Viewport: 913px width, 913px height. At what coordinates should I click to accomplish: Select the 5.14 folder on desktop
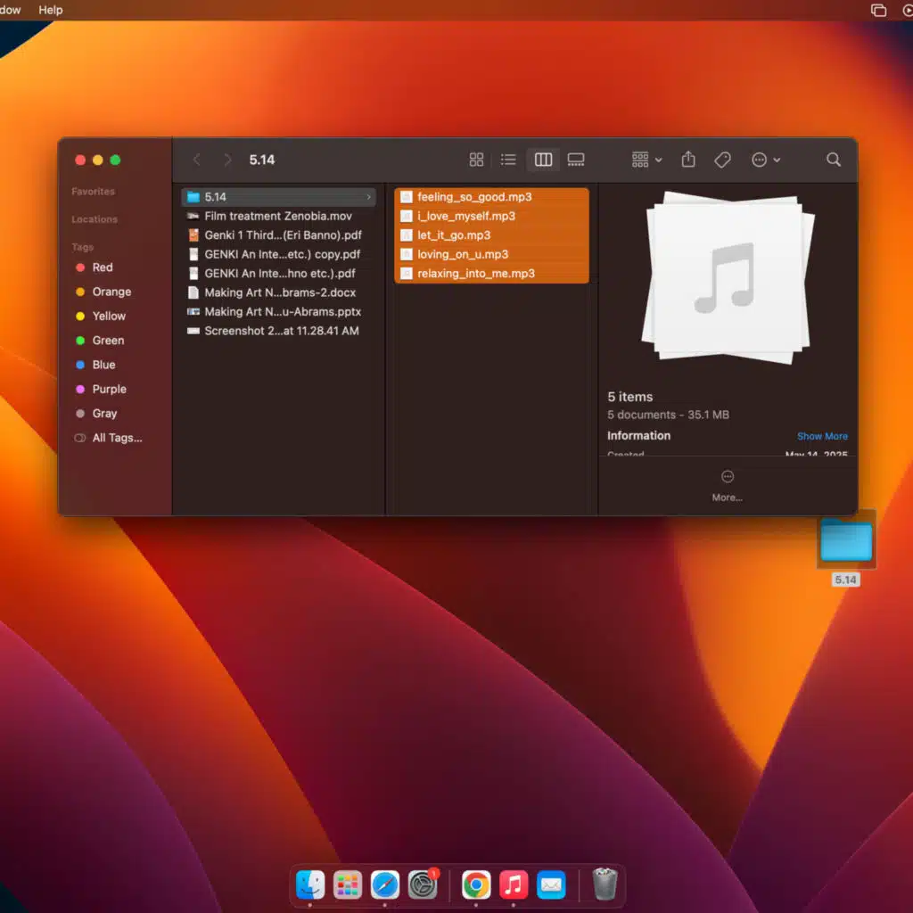pos(846,547)
